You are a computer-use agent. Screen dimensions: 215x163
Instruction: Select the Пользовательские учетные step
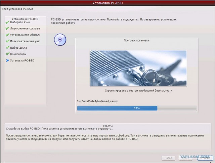coord(25,41)
